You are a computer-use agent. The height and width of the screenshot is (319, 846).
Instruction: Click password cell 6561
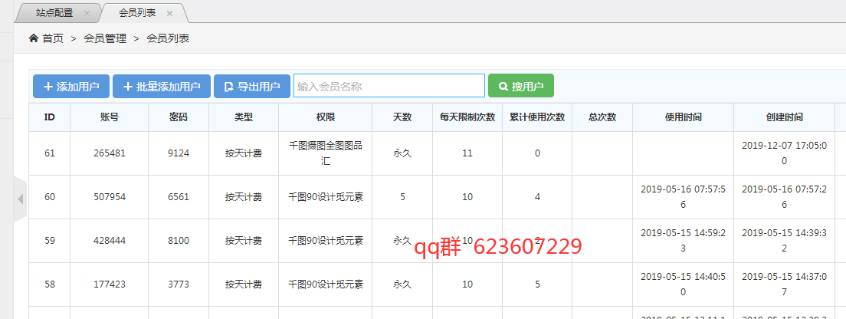coord(179,197)
